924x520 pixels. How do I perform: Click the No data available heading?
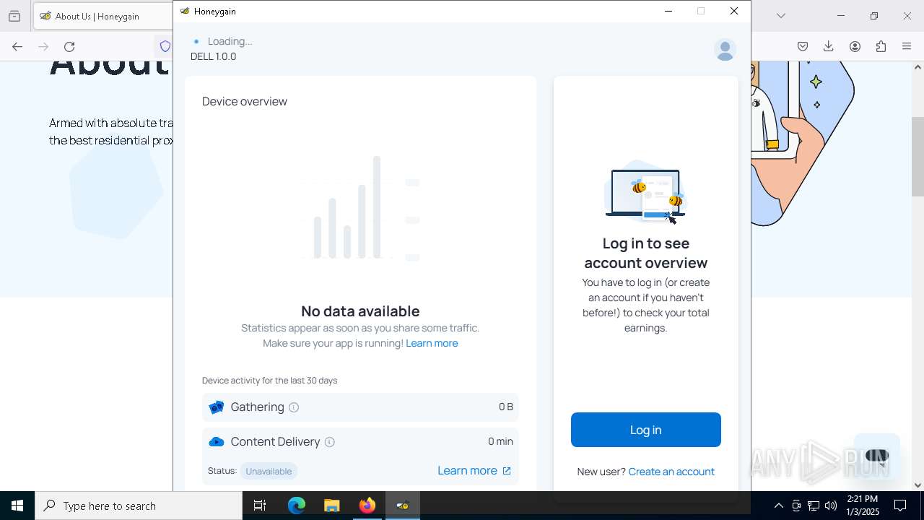coord(360,311)
